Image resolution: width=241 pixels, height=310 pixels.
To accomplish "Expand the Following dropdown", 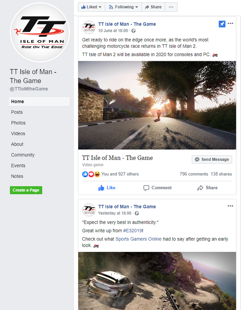I will coord(123,7).
